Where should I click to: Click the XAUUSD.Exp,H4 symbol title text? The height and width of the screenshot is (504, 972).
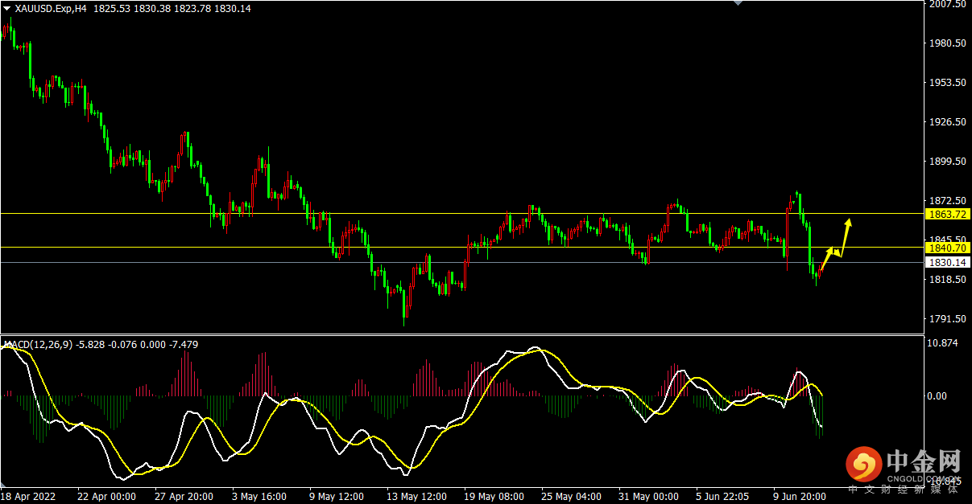(x=52, y=8)
